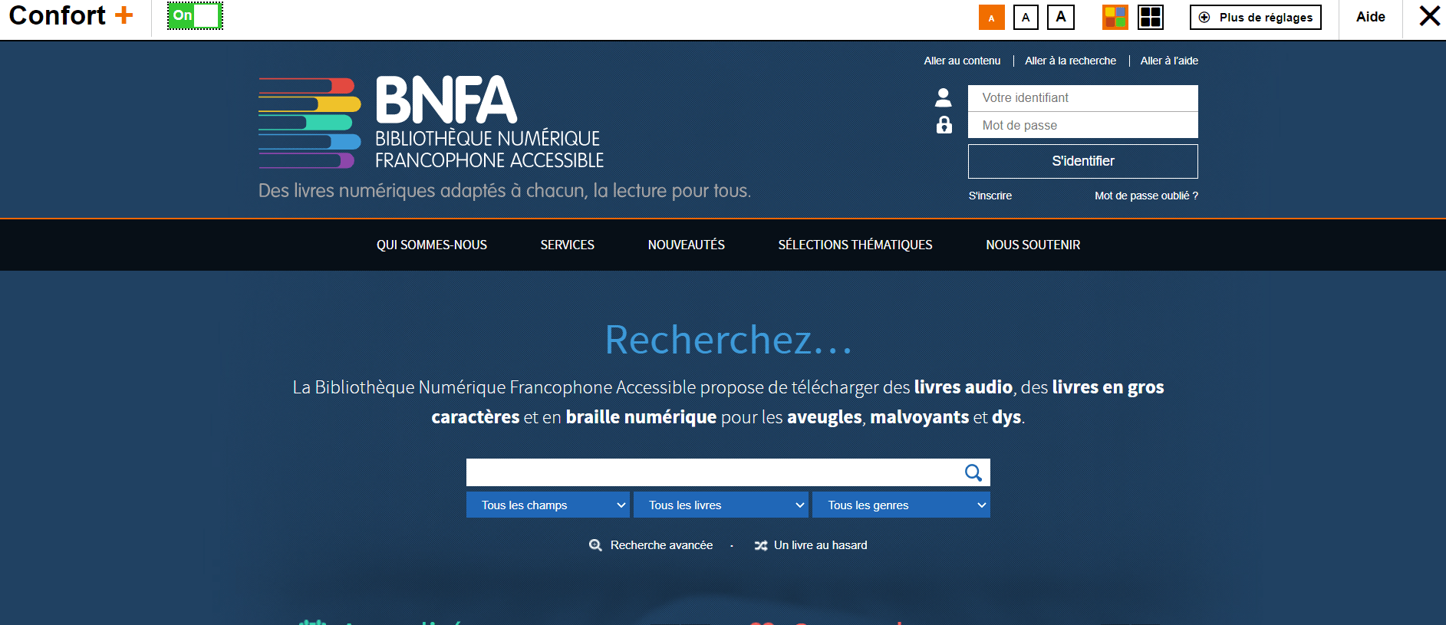Open the S'inscrire registration link
The image size is (1446, 625).
990,196
